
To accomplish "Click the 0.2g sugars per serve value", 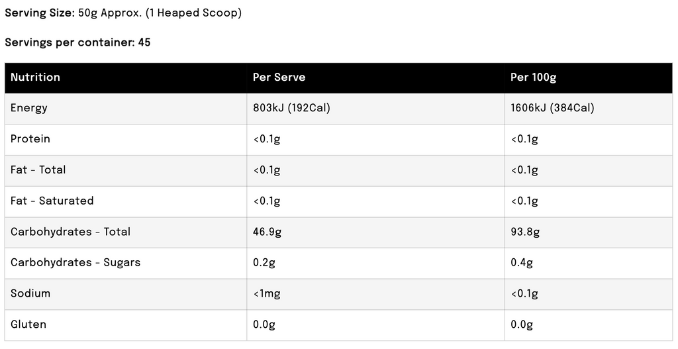I will (264, 263).
